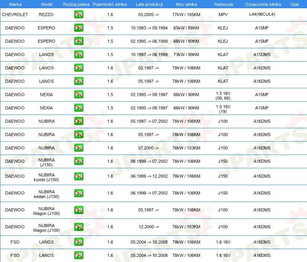Click the 02.1995 -> 06.1999 production years
307x262 pixels.
(x=149, y=41)
